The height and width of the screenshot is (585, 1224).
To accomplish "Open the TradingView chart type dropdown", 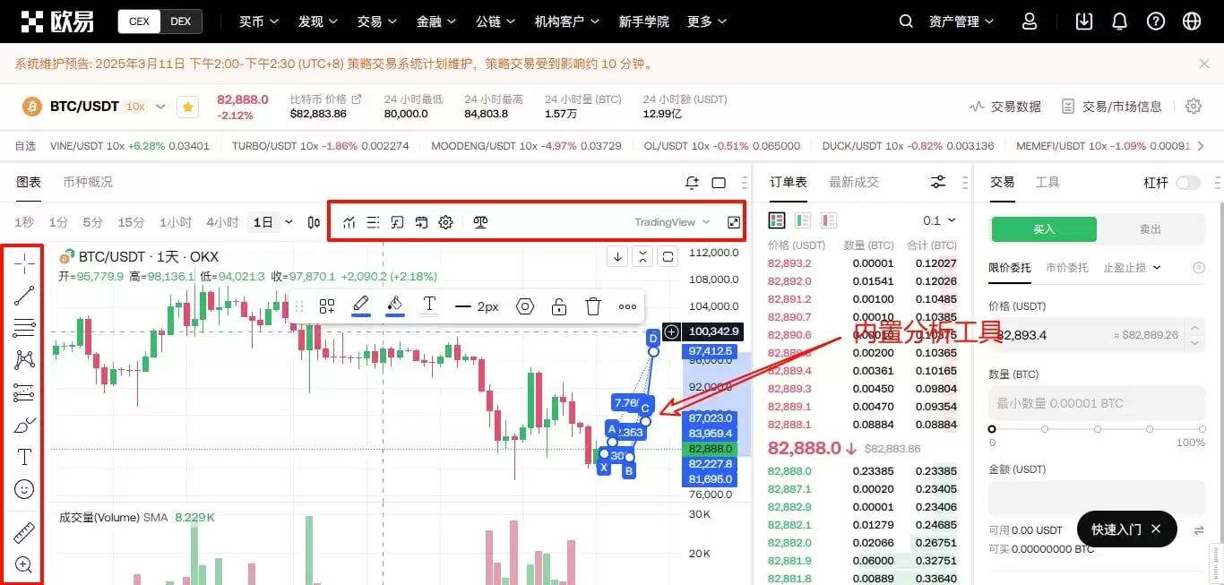I will pyautogui.click(x=673, y=222).
